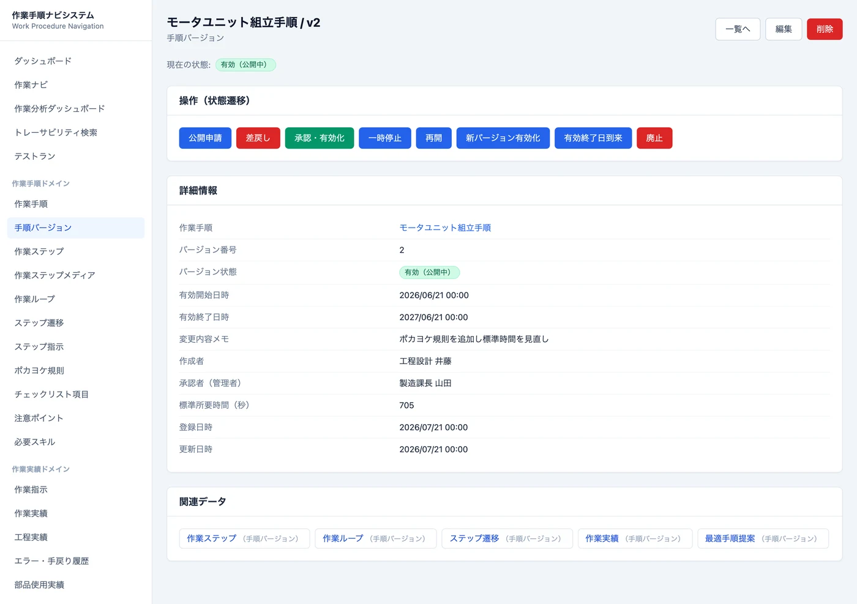Open related 最適手順提案 data link
The width and height of the screenshot is (857, 604).
click(763, 539)
